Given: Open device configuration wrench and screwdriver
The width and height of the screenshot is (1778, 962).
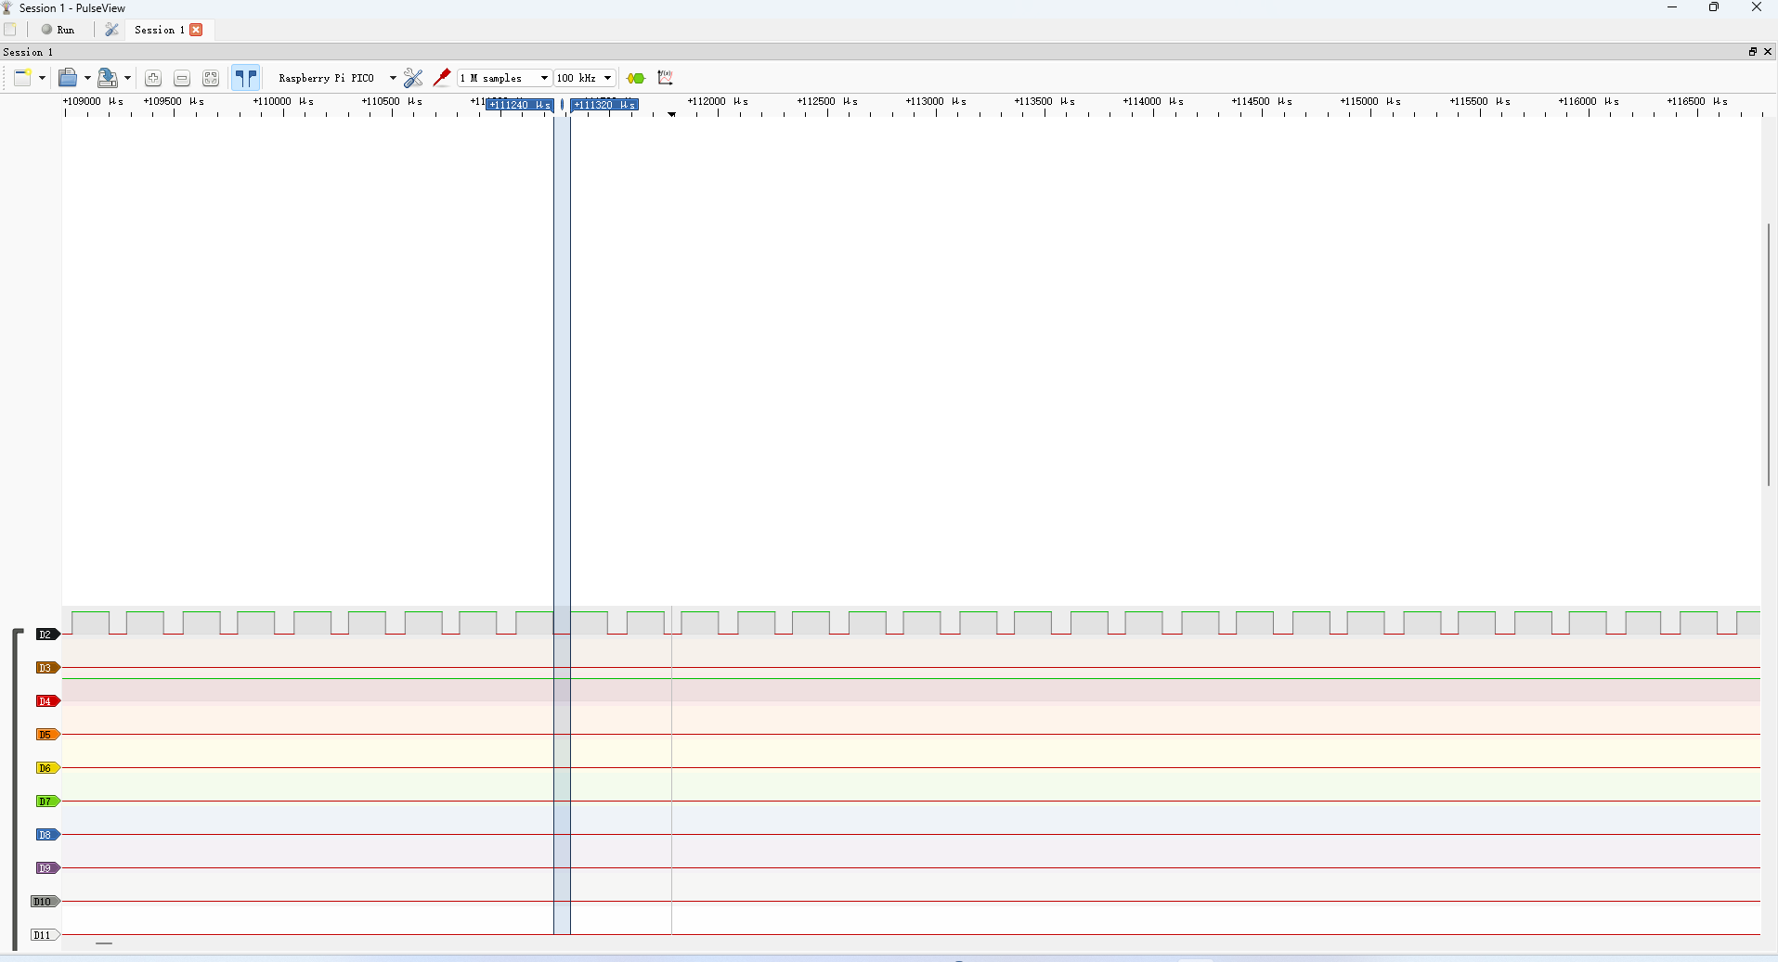Looking at the screenshot, I should coord(413,78).
